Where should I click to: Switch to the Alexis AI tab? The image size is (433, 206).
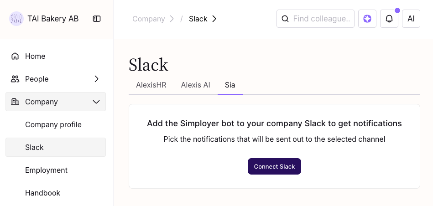coord(195,85)
